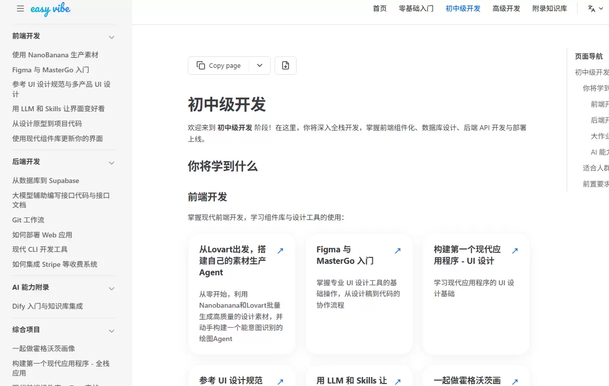Click the arrow icon on Figma 与 MasterGo card
This screenshot has height=386, width=609.
click(398, 250)
